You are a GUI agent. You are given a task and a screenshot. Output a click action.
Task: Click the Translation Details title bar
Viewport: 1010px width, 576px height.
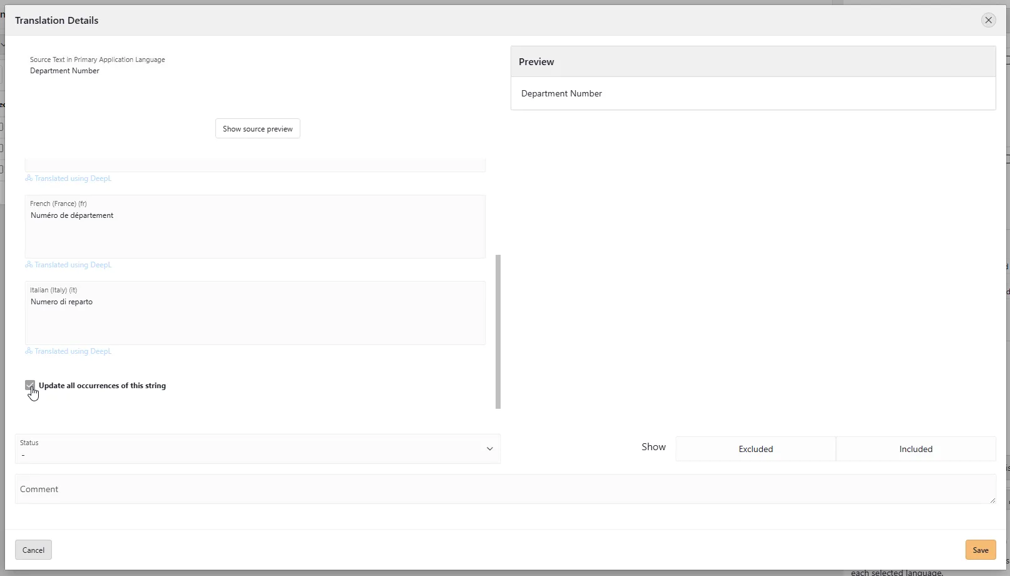point(438,20)
